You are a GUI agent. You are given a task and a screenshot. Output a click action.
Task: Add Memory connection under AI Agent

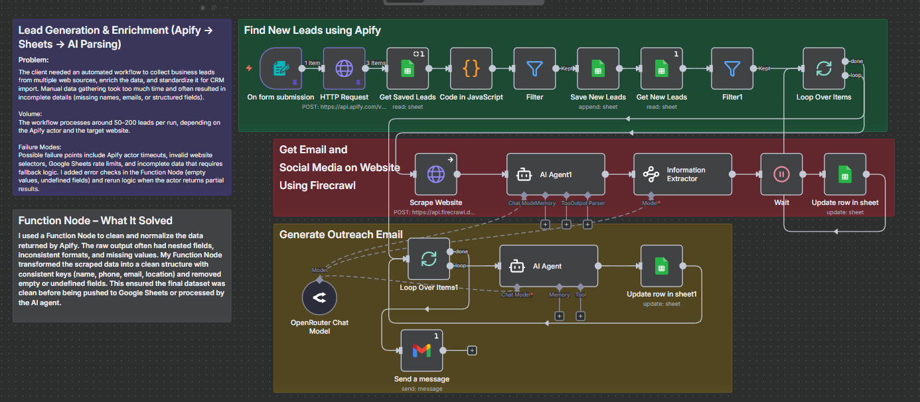(x=559, y=316)
